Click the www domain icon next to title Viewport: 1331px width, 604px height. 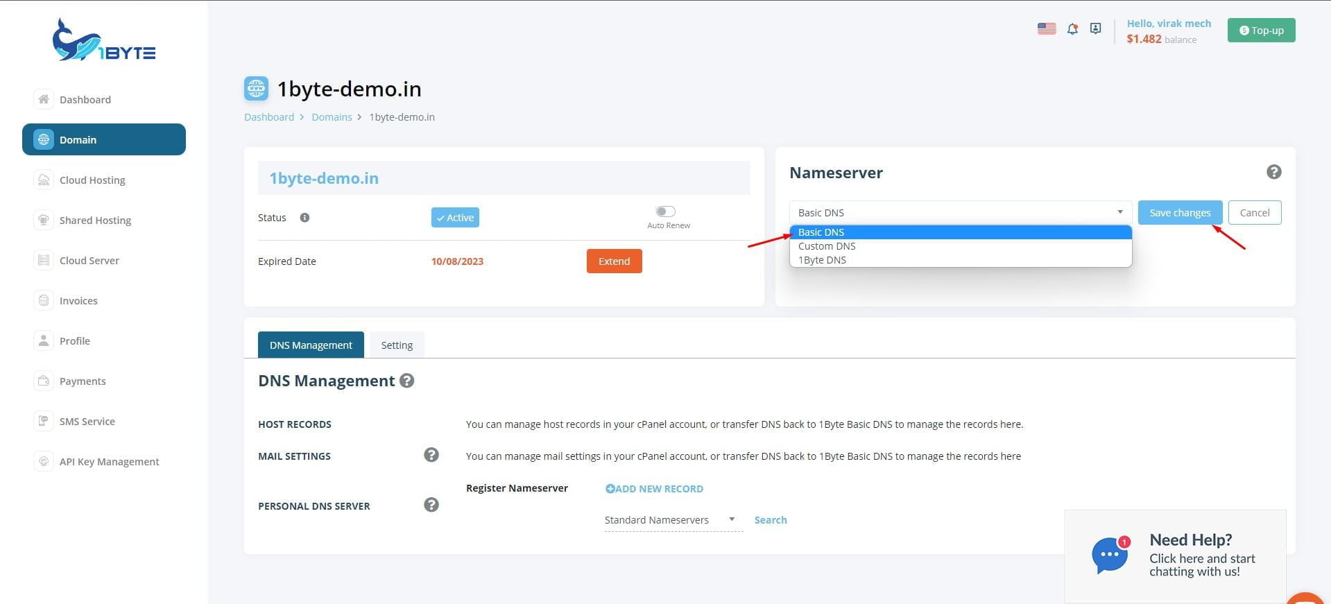tap(256, 88)
